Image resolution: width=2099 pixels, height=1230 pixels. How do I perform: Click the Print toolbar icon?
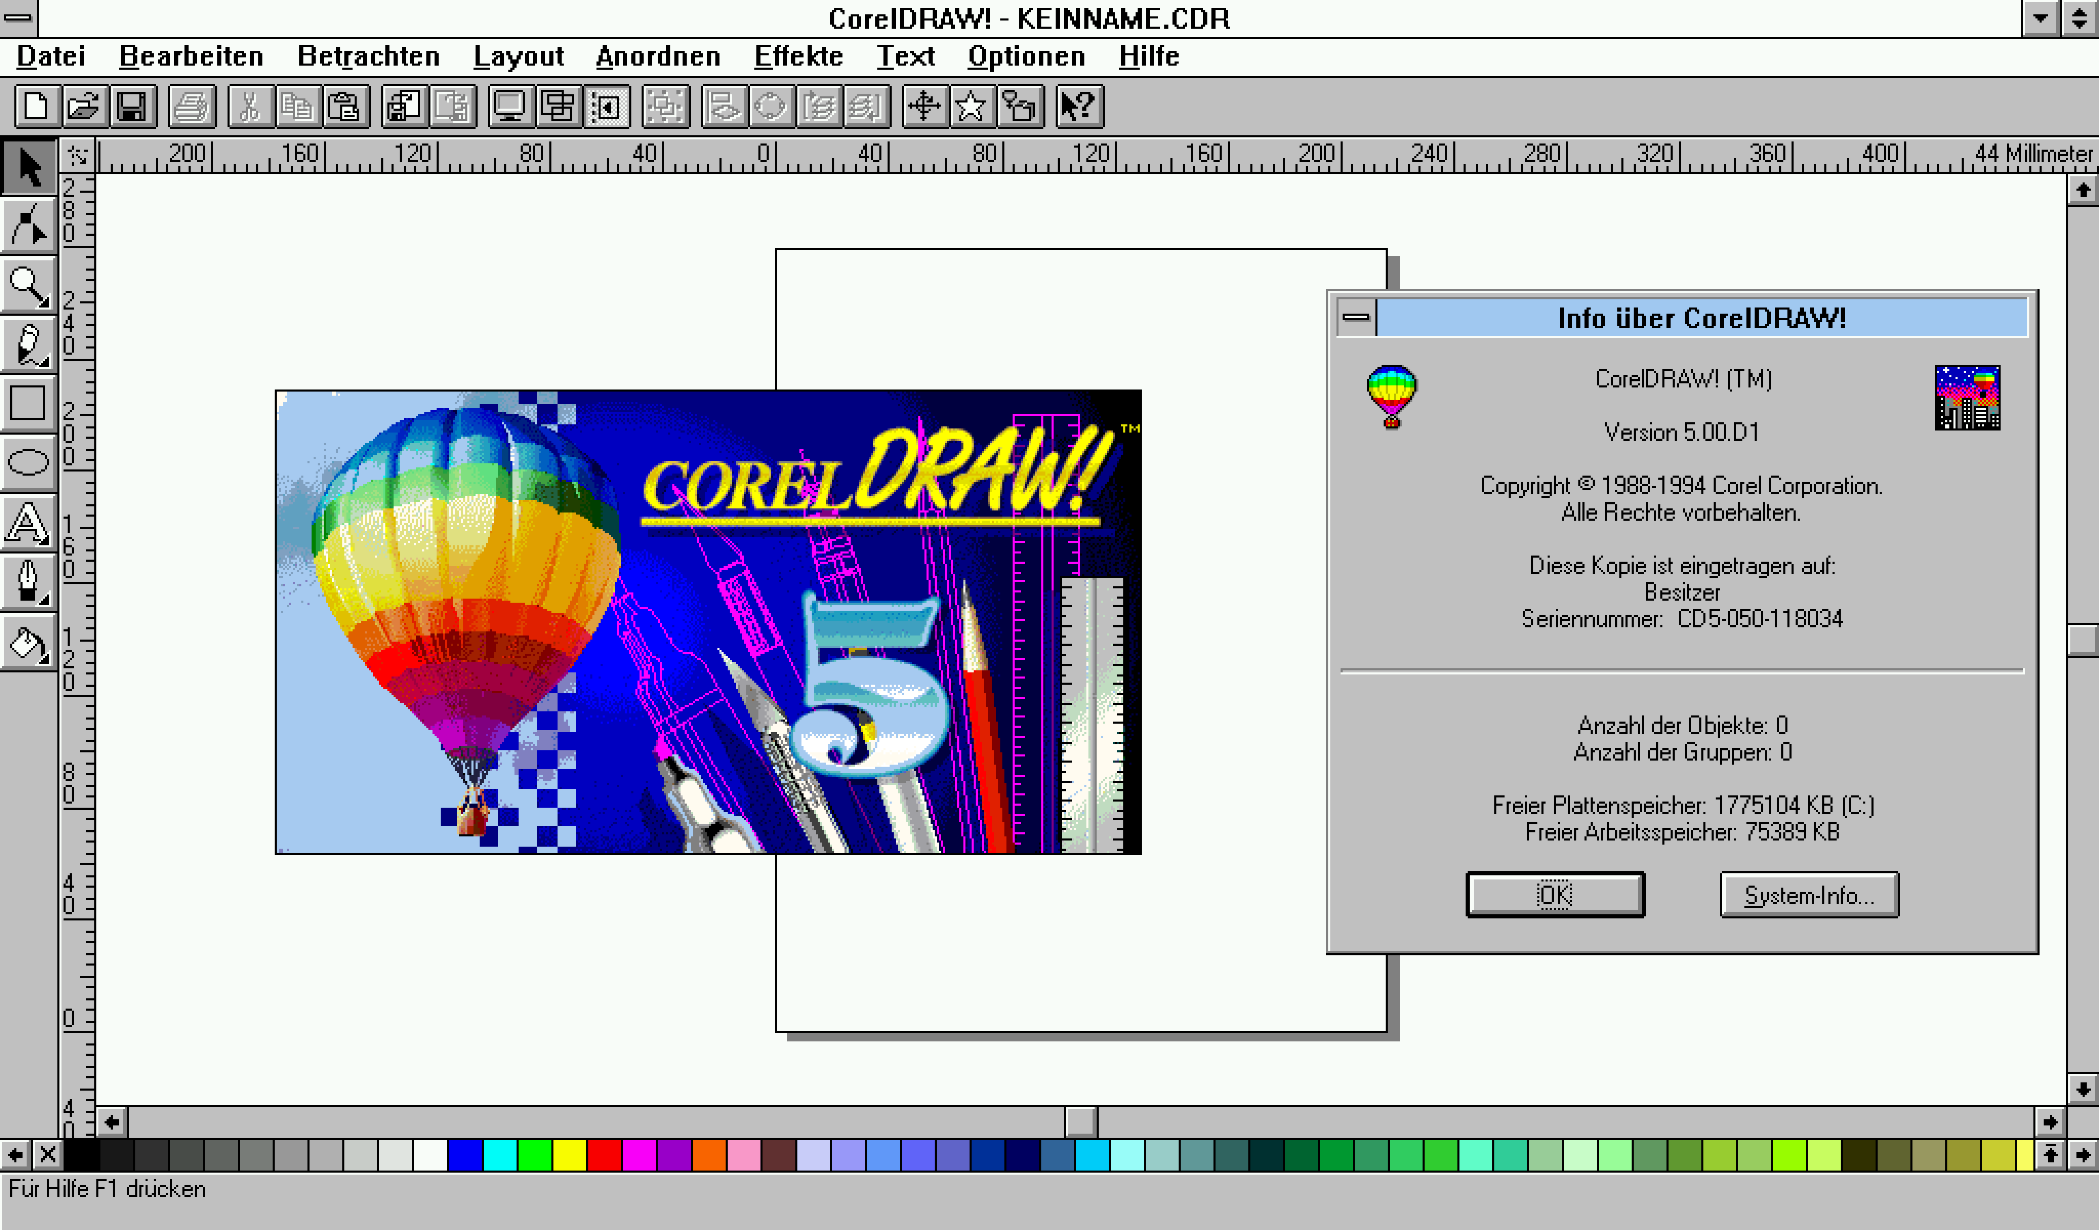pos(192,107)
